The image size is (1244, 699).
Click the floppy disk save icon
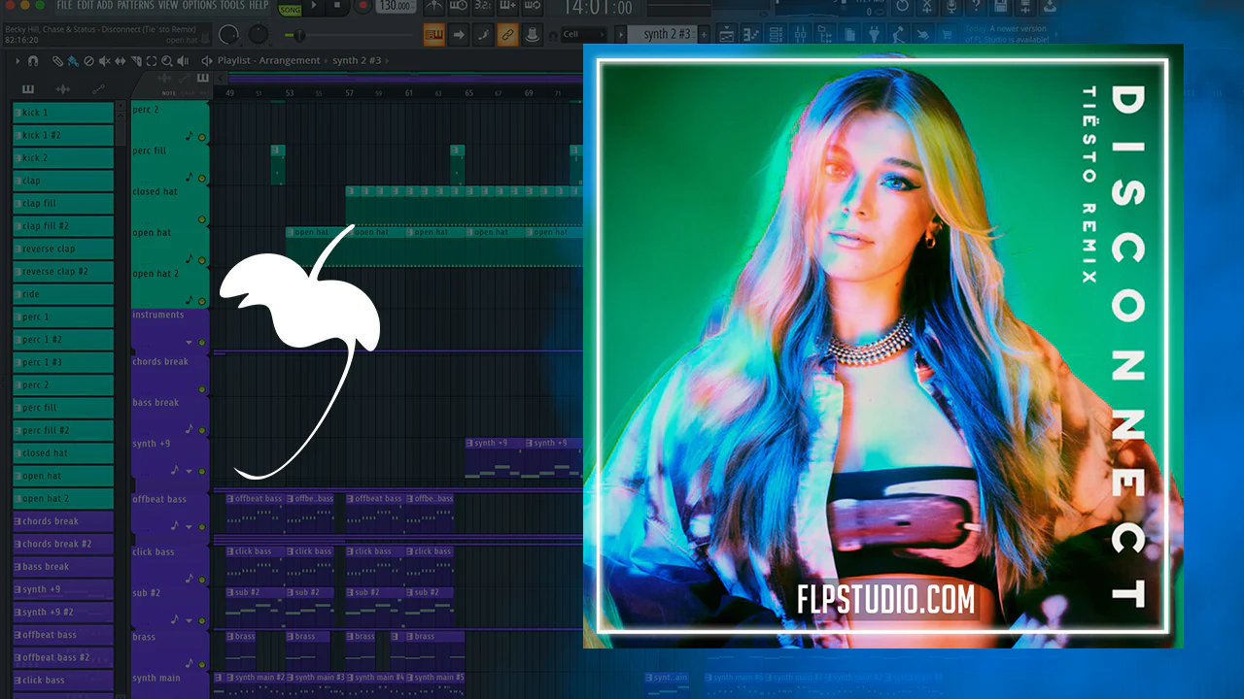pyautogui.click(x=999, y=7)
